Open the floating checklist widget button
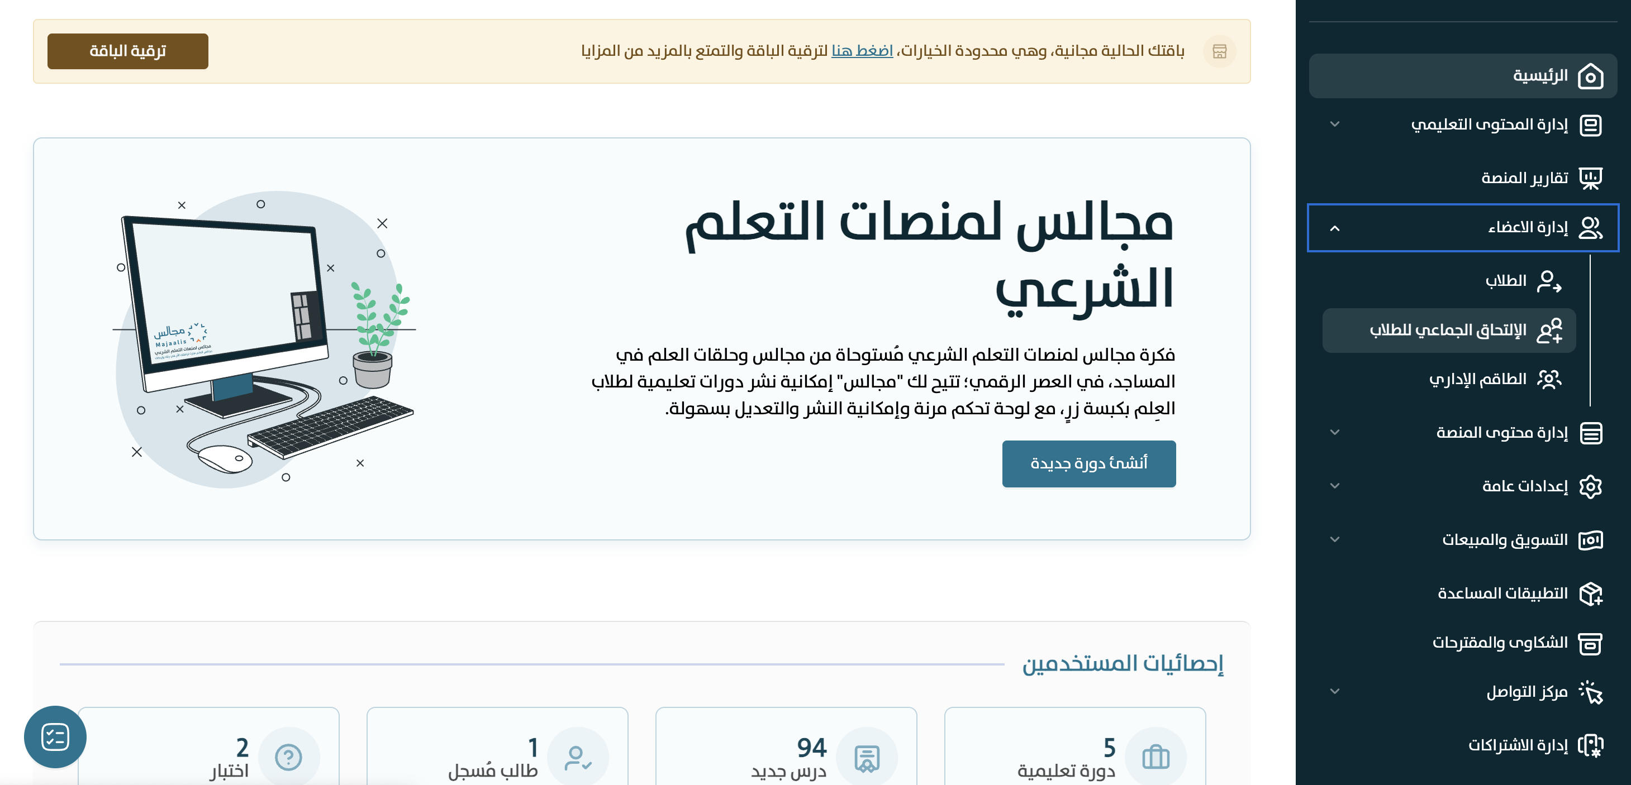1631x785 pixels. [55, 737]
